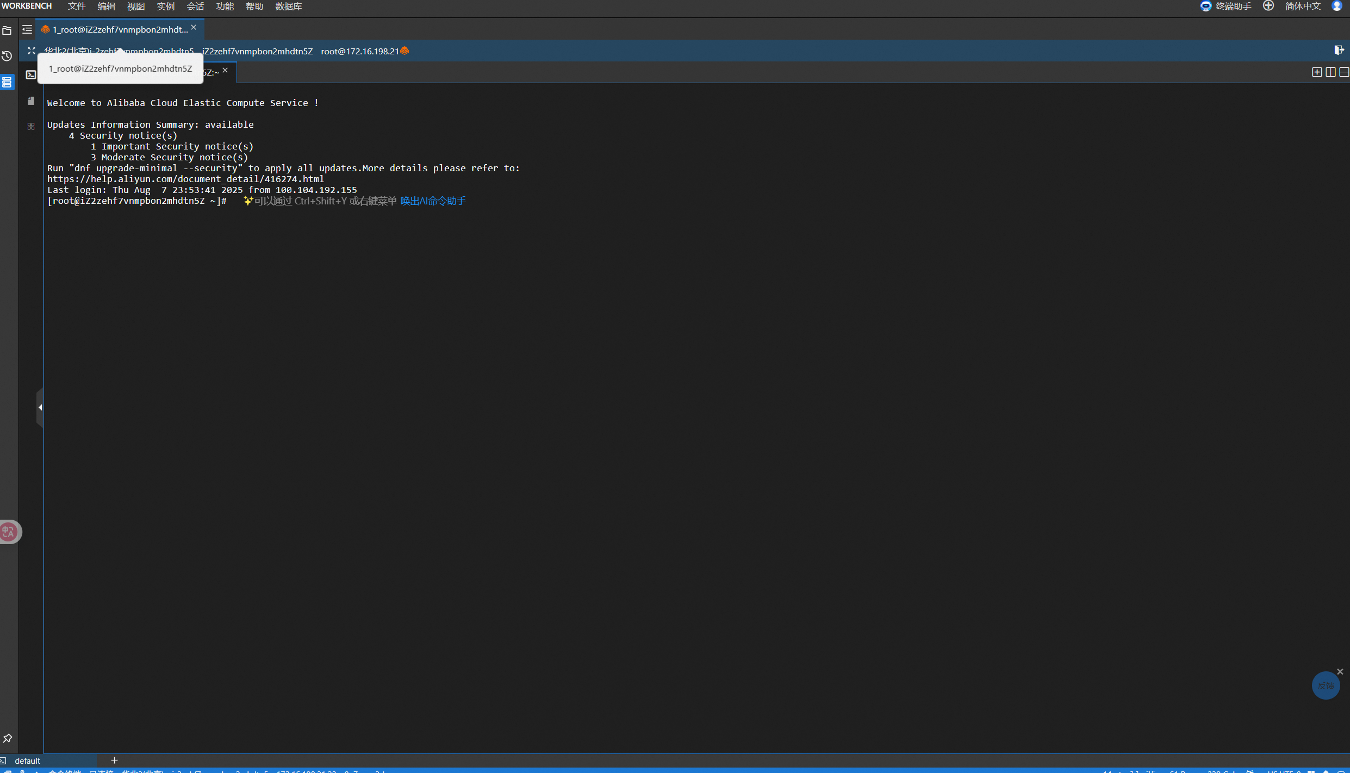The height and width of the screenshot is (773, 1350).
Task: Open the file manager sidebar icon
Action: click(7, 30)
